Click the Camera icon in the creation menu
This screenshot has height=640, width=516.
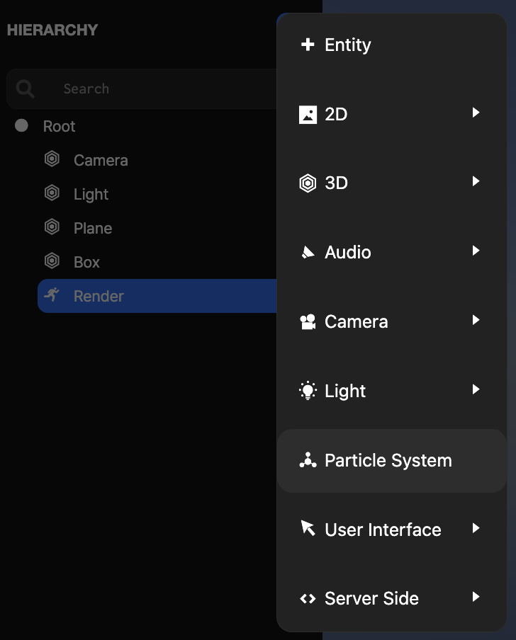click(308, 321)
